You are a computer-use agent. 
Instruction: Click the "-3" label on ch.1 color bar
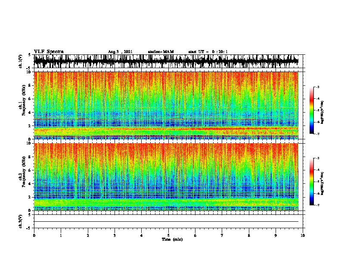(317, 87)
